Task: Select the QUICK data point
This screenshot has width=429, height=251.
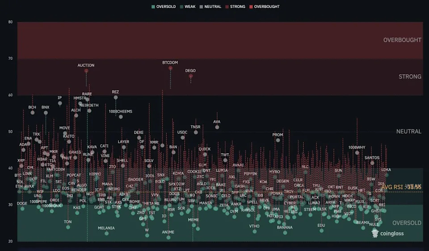Action: coord(205,155)
